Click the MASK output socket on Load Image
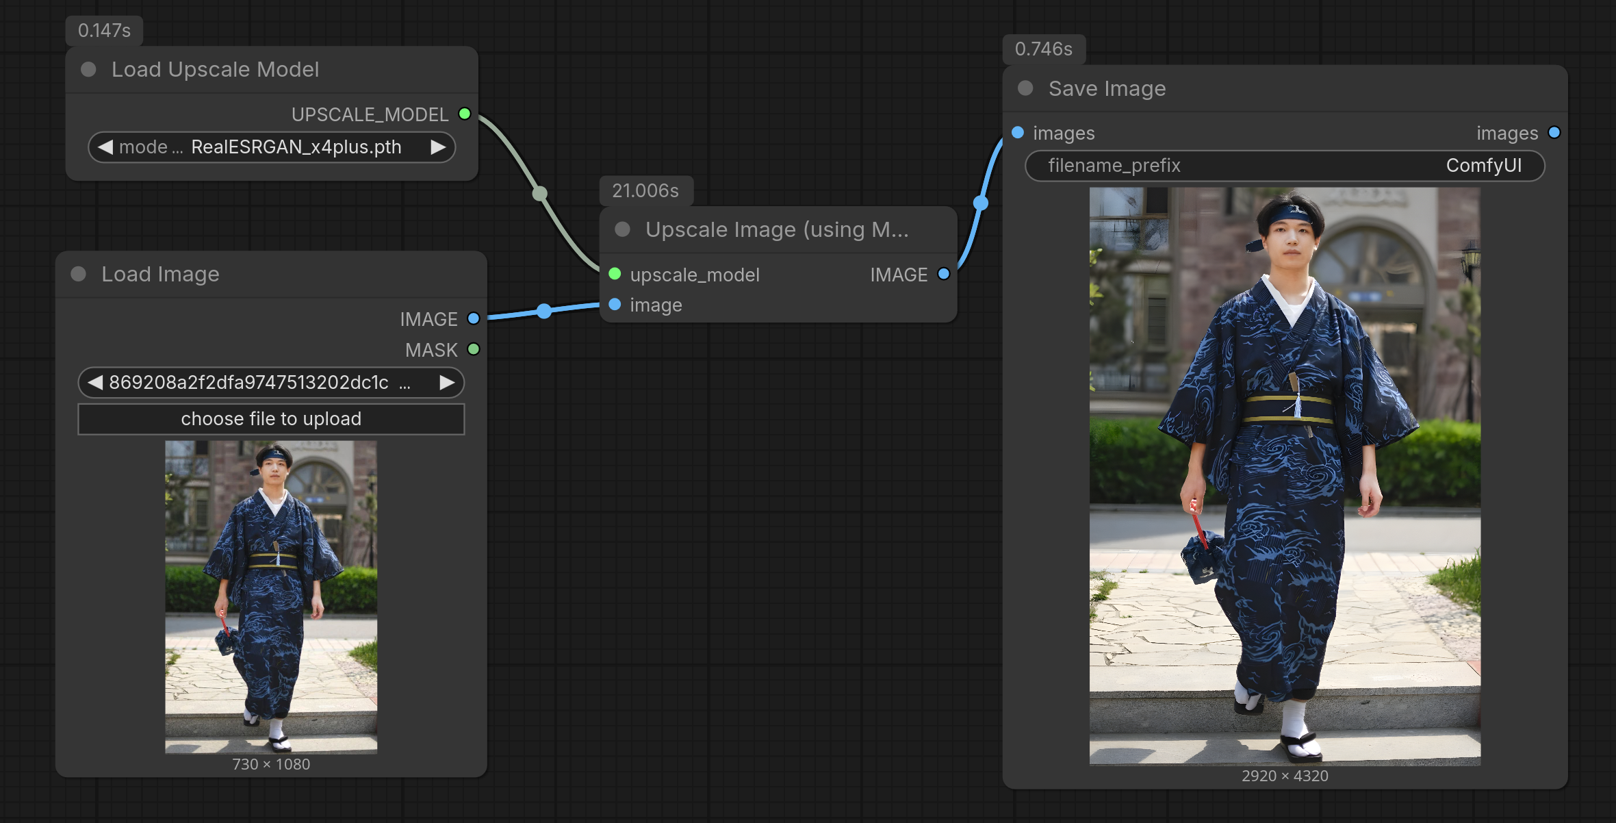The image size is (1616, 823). (474, 349)
